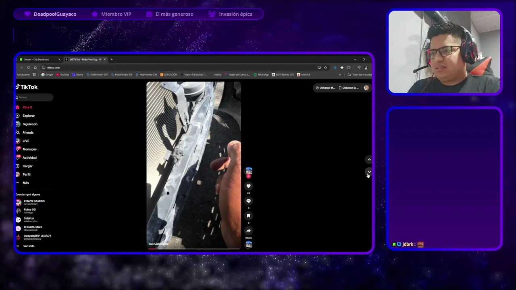The height and width of the screenshot is (290, 516).
Task: Open the spinning sound disc thumbnail
Action: [x=249, y=244]
